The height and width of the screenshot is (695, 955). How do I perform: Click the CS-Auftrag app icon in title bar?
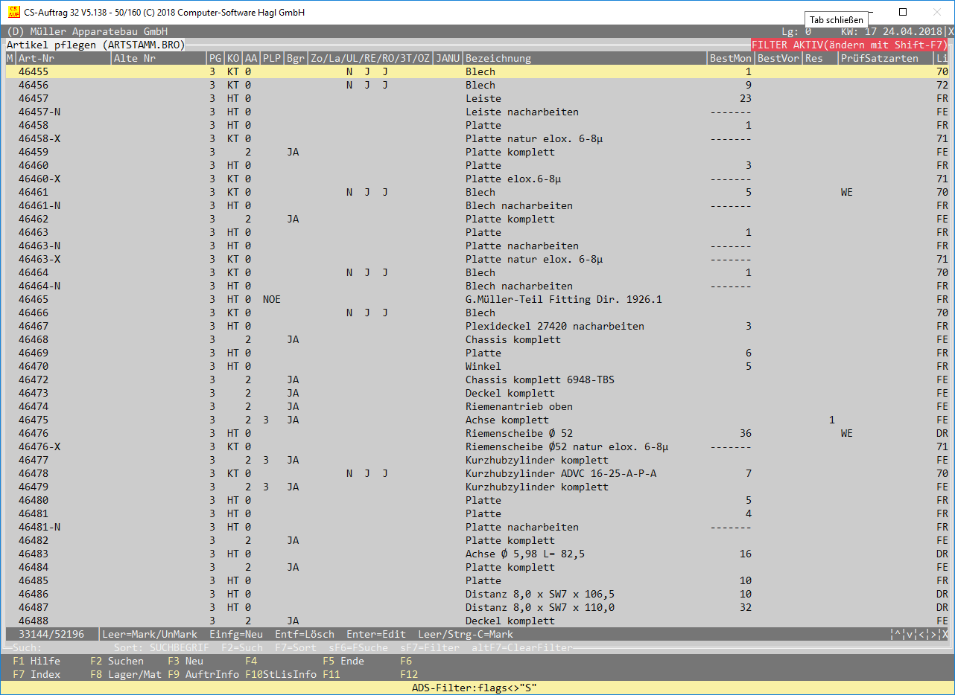(x=13, y=13)
